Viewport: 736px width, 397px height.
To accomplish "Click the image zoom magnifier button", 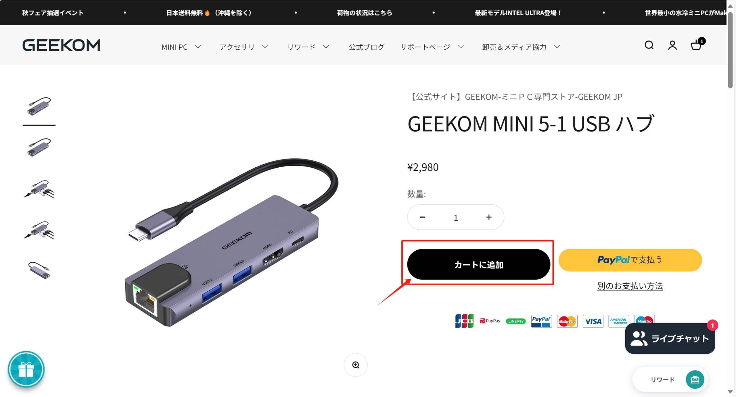I will [356, 365].
